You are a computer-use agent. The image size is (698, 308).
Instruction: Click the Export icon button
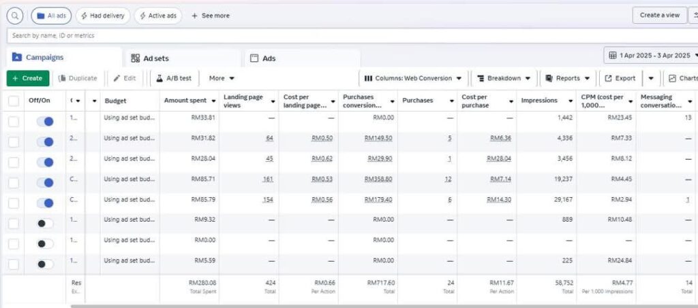tap(609, 78)
